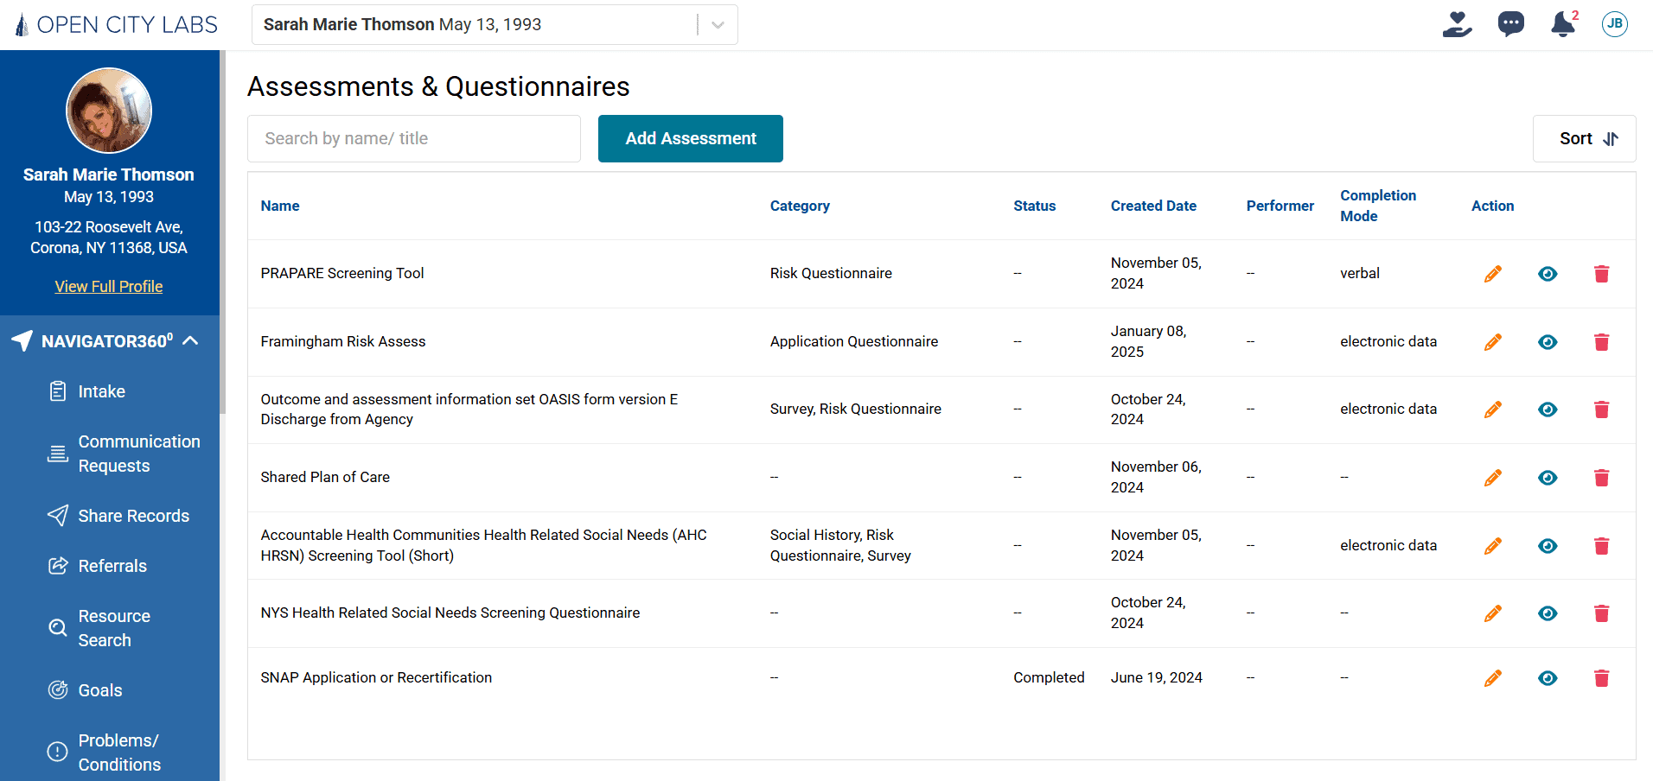The width and height of the screenshot is (1653, 781).
Task: Open the Shared Plan of Care eye view
Action: click(x=1548, y=477)
